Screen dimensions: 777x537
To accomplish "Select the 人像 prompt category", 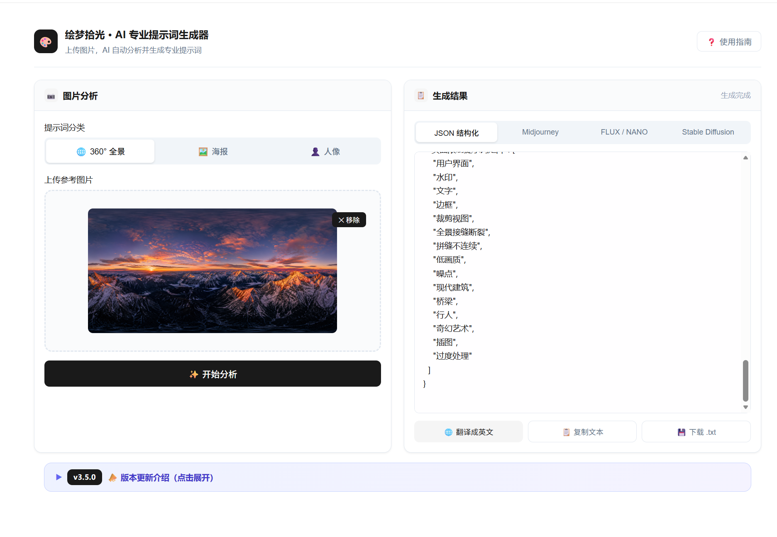I will (x=325, y=151).
